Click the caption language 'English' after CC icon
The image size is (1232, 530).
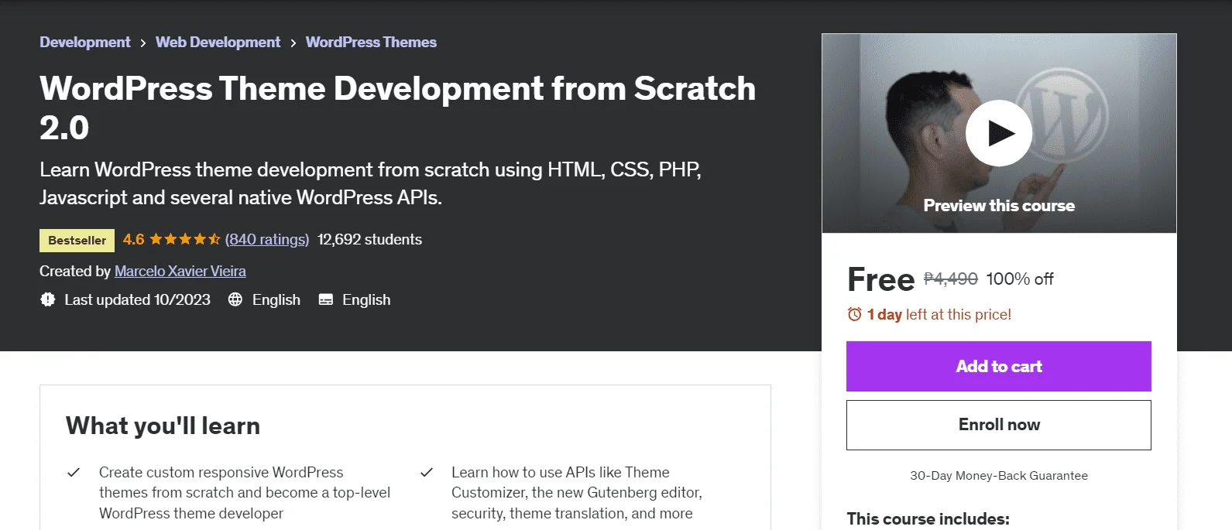tap(366, 299)
